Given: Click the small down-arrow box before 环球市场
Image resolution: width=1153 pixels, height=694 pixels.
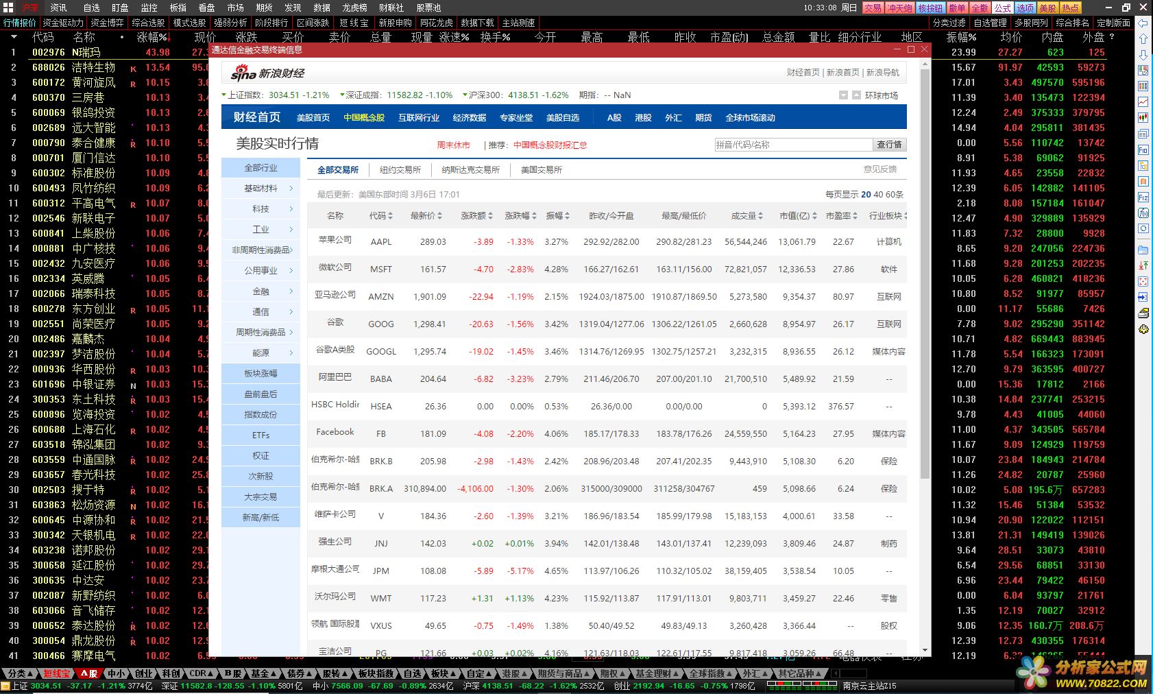Looking at the screenshot, I should [x=843, y=95].
